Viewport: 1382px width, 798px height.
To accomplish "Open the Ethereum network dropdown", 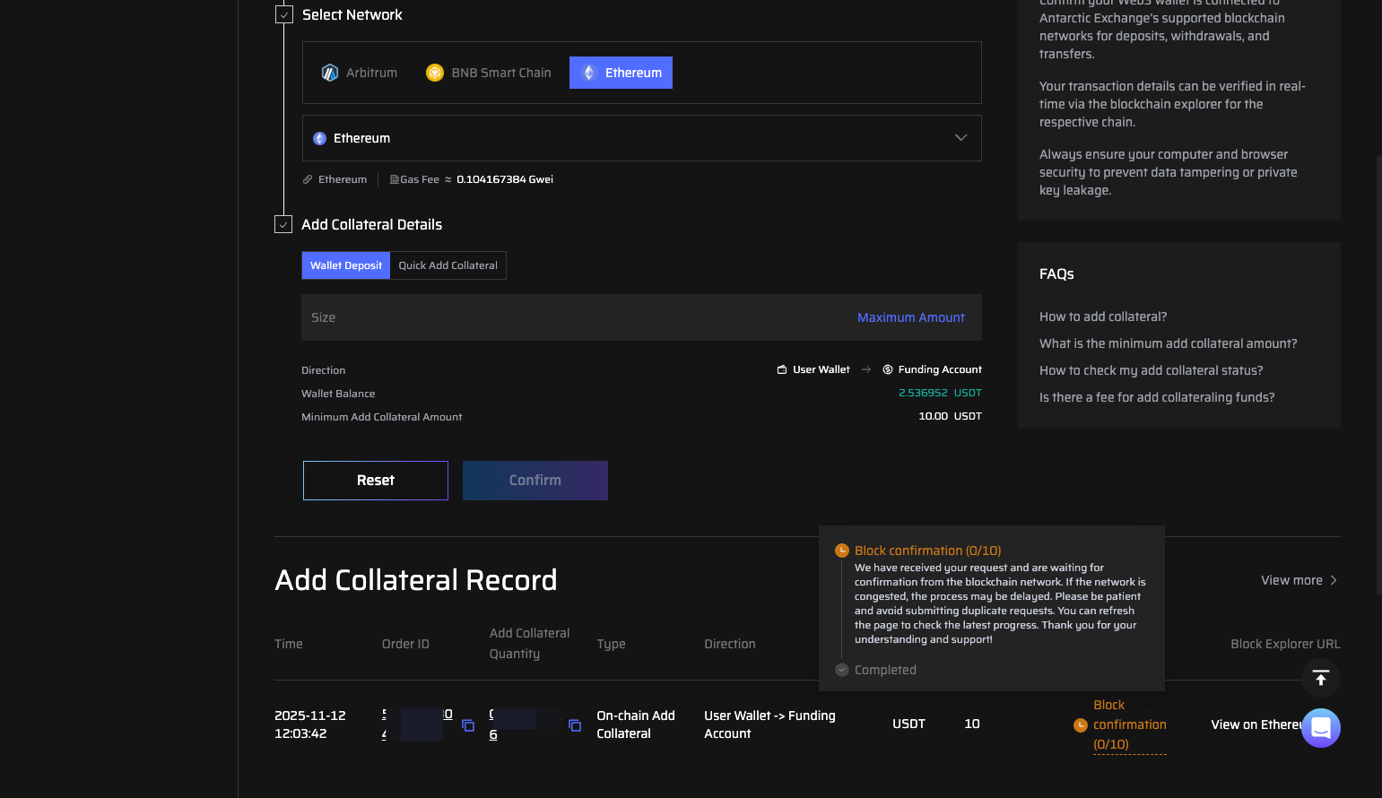I will pos(642,138).
